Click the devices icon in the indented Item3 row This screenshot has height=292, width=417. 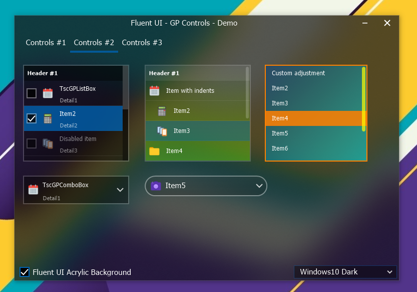click(162, 131)
